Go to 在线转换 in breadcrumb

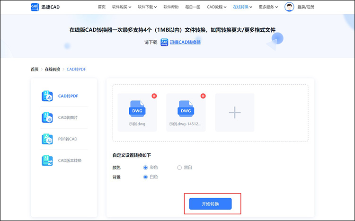pyautogui.click(x=53, y=69)
